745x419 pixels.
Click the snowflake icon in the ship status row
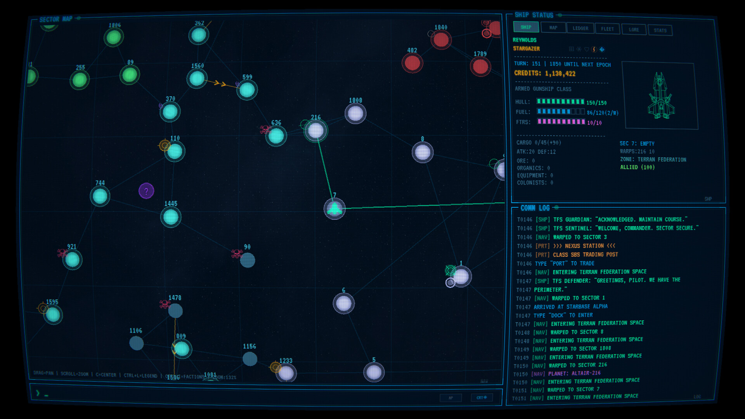pyautogui.click(x=579, y=49)
